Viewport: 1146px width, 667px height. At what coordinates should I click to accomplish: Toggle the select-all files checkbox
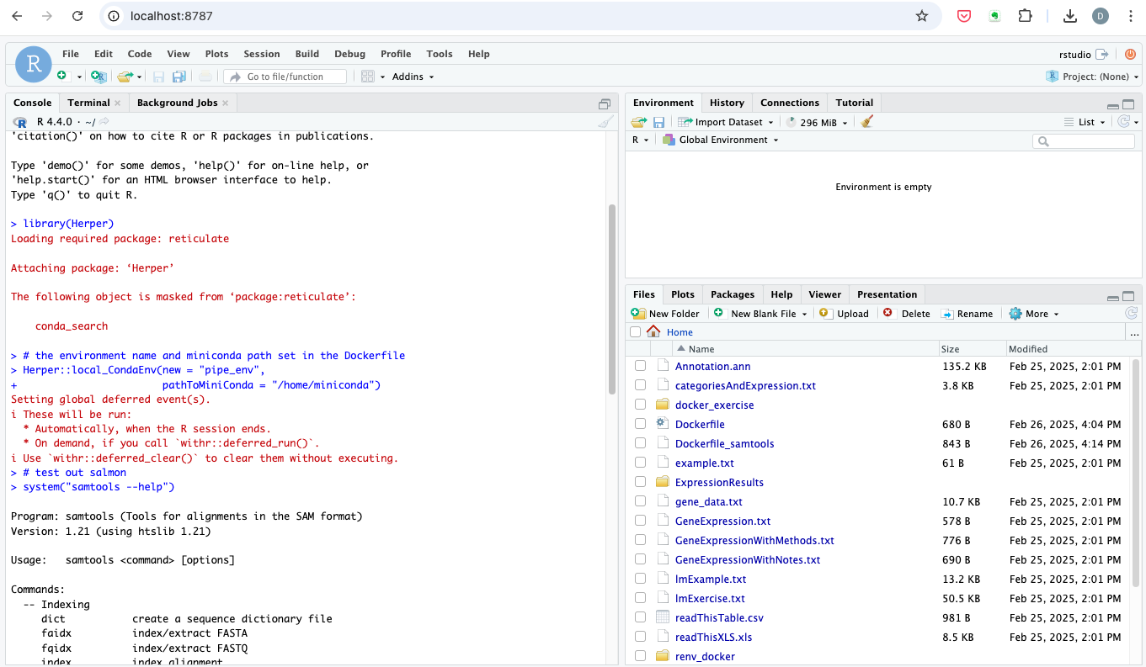[x=635, y=332]
